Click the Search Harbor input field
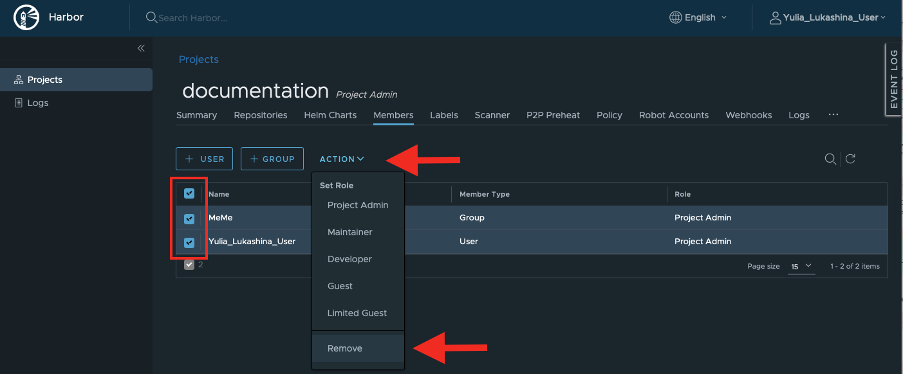Image resolution: width=903 pixels, height=374 pixels. click(193, 17)
